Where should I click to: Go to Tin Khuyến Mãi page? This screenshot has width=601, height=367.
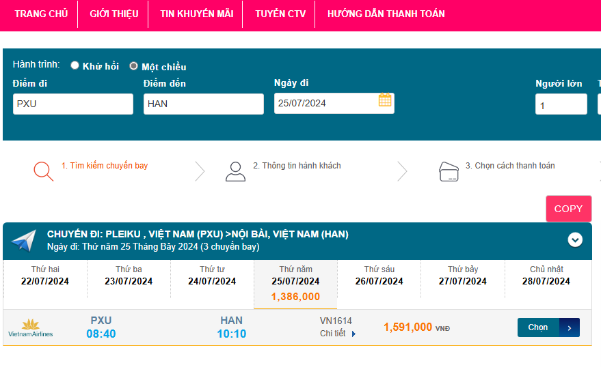click(196, 14)
